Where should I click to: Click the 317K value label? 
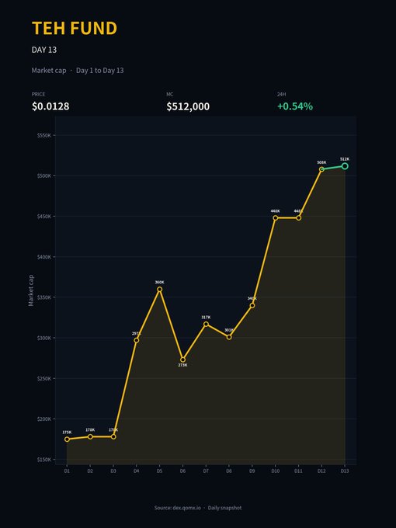206,318
